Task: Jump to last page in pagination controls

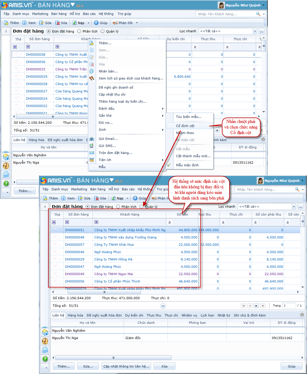Action: [x=263, y=306]
